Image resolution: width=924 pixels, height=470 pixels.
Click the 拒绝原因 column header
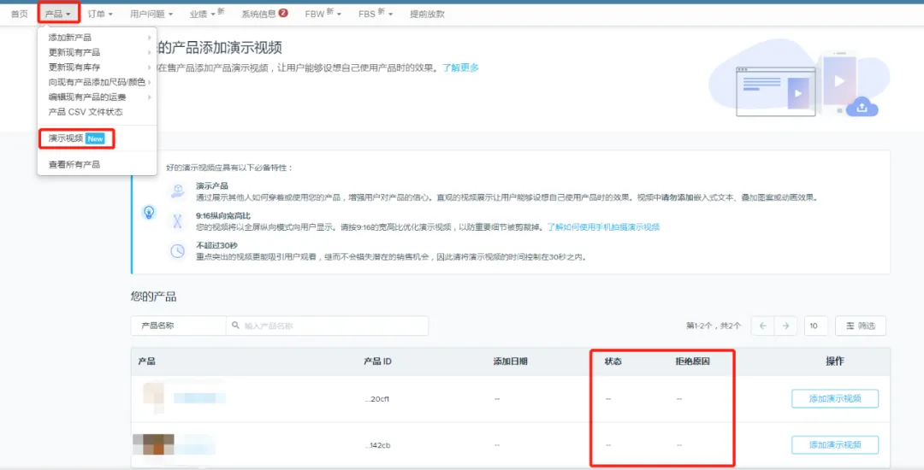tap(693, 361)
